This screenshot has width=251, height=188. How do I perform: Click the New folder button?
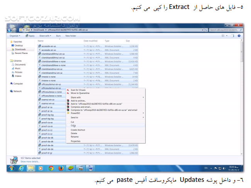point(71,36)
